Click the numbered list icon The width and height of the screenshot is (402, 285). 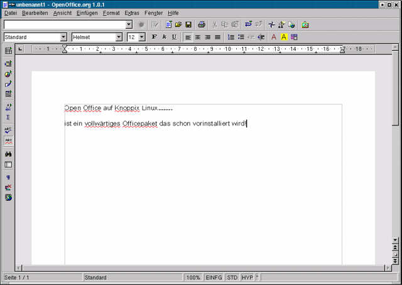pyautogui.click(x=231, y=37)
